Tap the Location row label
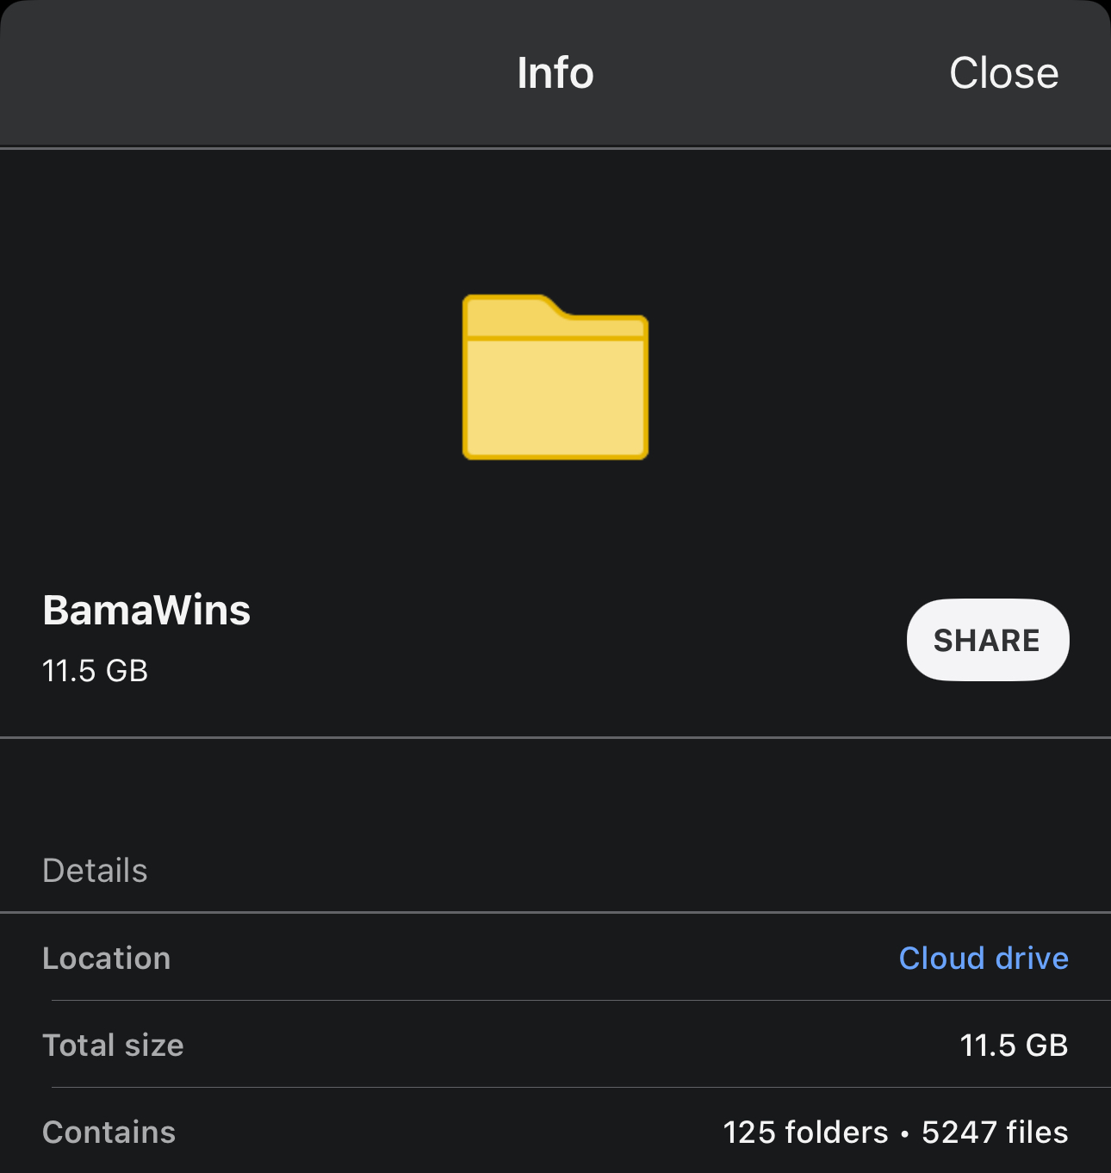 pos(107,958)
